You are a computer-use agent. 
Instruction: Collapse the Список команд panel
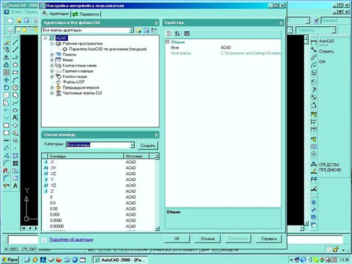click(155, 134)
